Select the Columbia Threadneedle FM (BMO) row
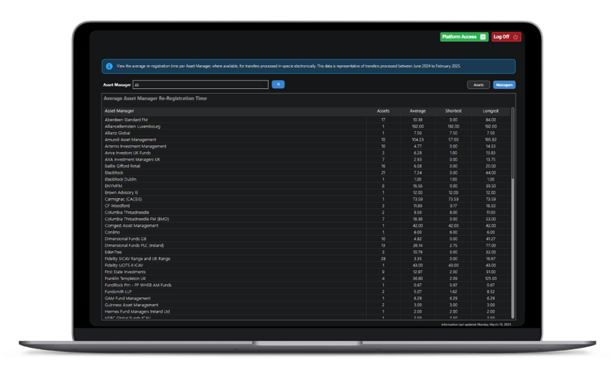The height and width of the screenshot is (370, 614). (307, 220)
